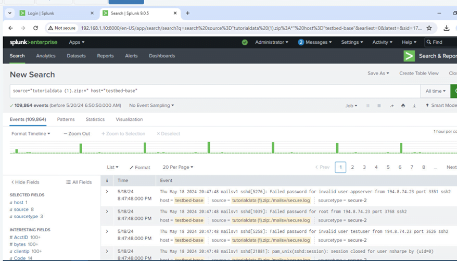Open the Format options
Screen dimensions: 457x261
pos(140,167)
